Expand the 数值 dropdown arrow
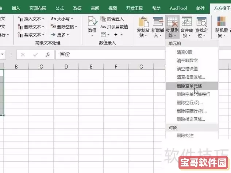Screen dimensions: 231x173 pyautogui.click(x=92, y=36)
